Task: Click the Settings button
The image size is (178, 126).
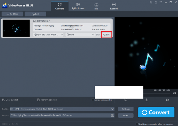Action: [126, 109]
